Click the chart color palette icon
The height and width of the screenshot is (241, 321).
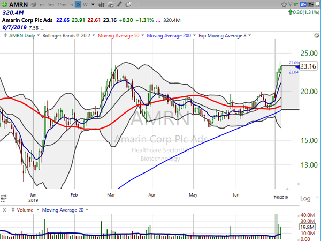click(317, 35)
